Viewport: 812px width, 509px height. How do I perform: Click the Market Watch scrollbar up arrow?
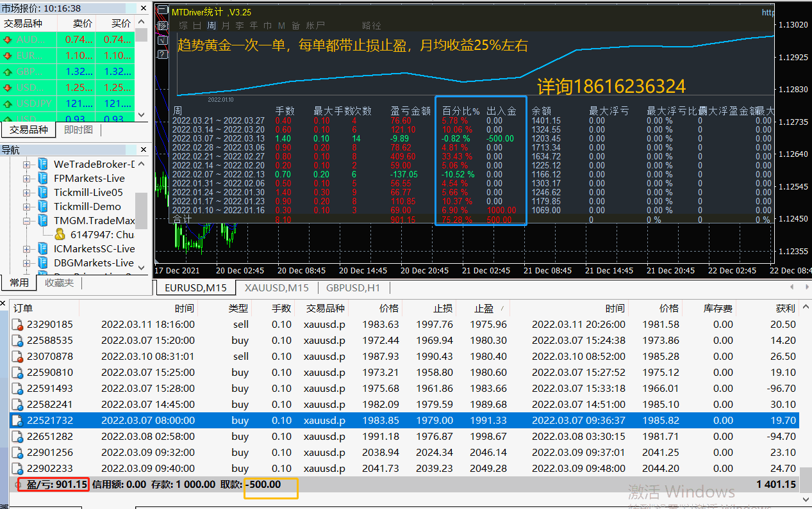[x=141, y=23]
